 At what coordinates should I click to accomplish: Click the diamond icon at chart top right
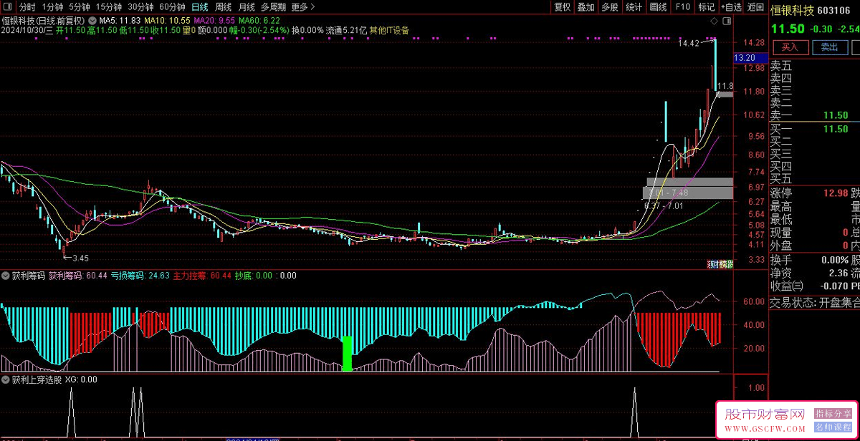(714, 23)
